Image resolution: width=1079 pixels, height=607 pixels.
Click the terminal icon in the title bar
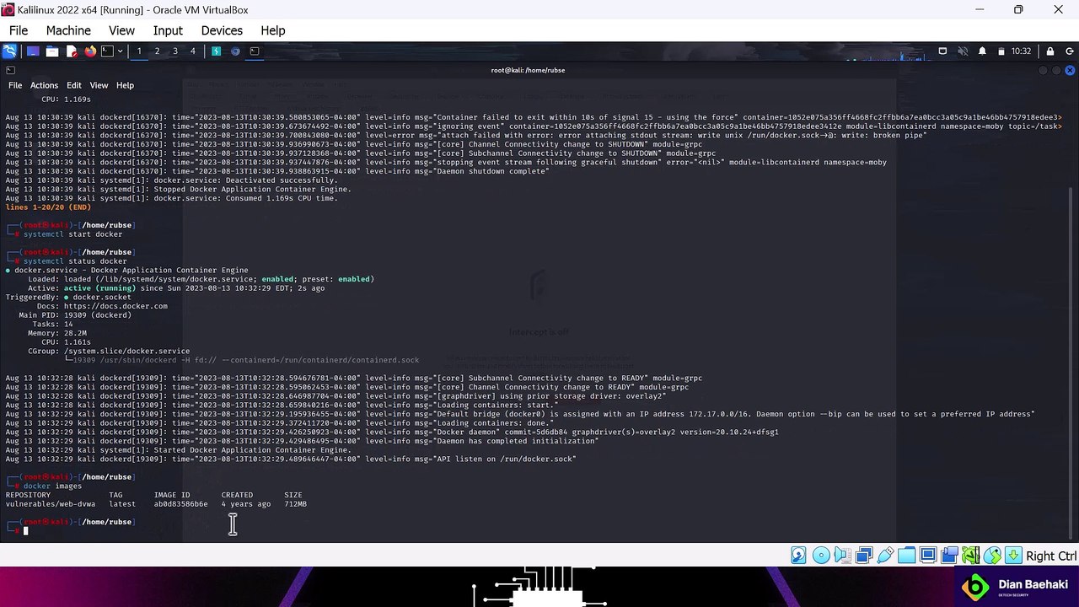[x=10, y=70]
